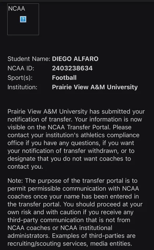The height and width of the screenshot is (250, 154).
Task: Select the student name DIEGO ALFARO
Action: 75,59
